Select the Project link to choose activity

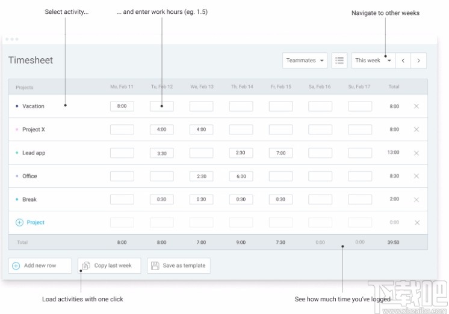point(36,223)
